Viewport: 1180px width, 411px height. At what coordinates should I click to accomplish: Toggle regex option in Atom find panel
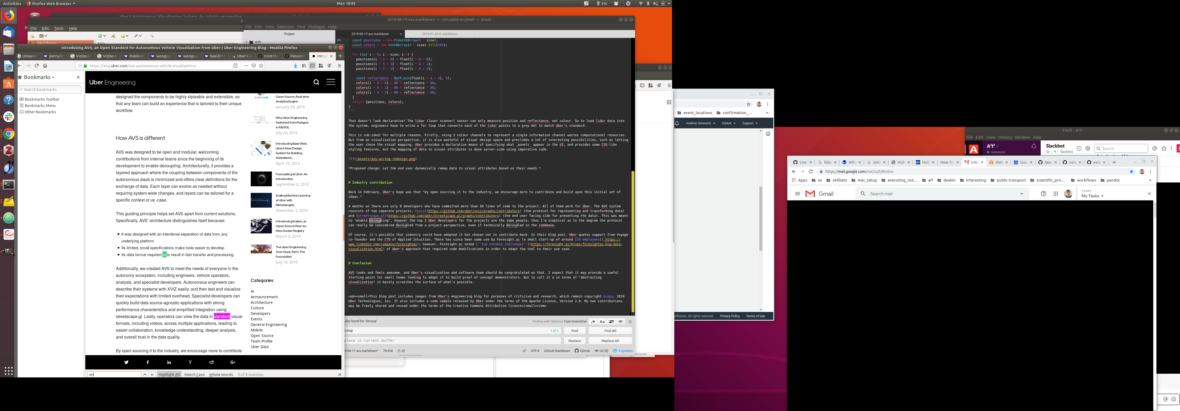(593, 322)
